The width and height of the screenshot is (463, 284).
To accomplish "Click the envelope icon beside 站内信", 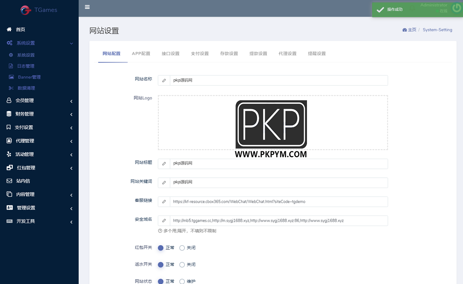I will point(9,181).
